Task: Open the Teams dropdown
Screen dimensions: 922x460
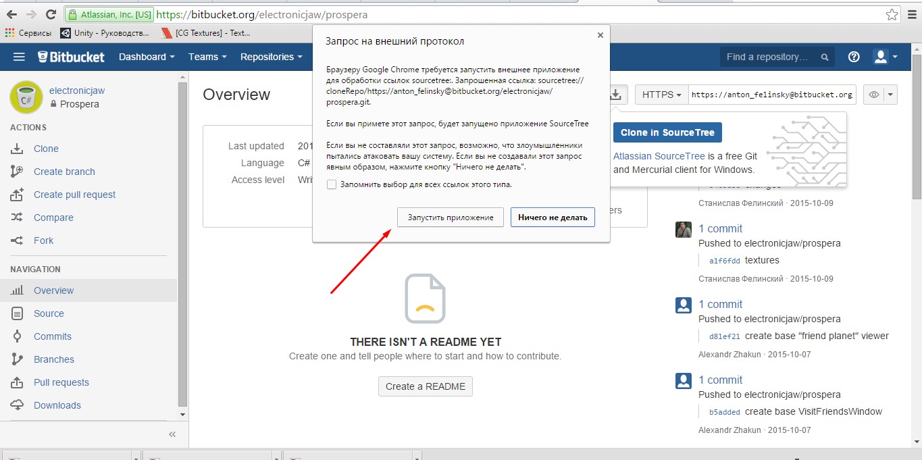Action: click(x=207, y=57)
